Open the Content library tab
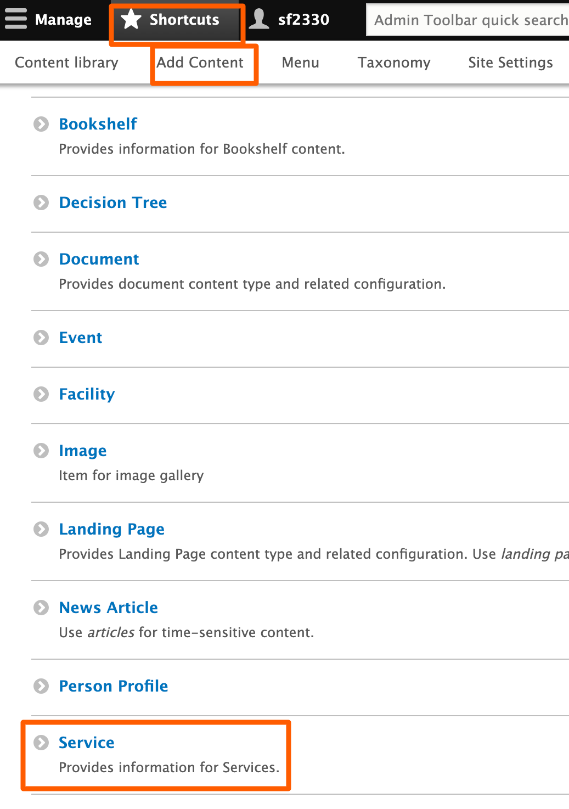This screenshot has height=809, width=569. pos(66,63)
